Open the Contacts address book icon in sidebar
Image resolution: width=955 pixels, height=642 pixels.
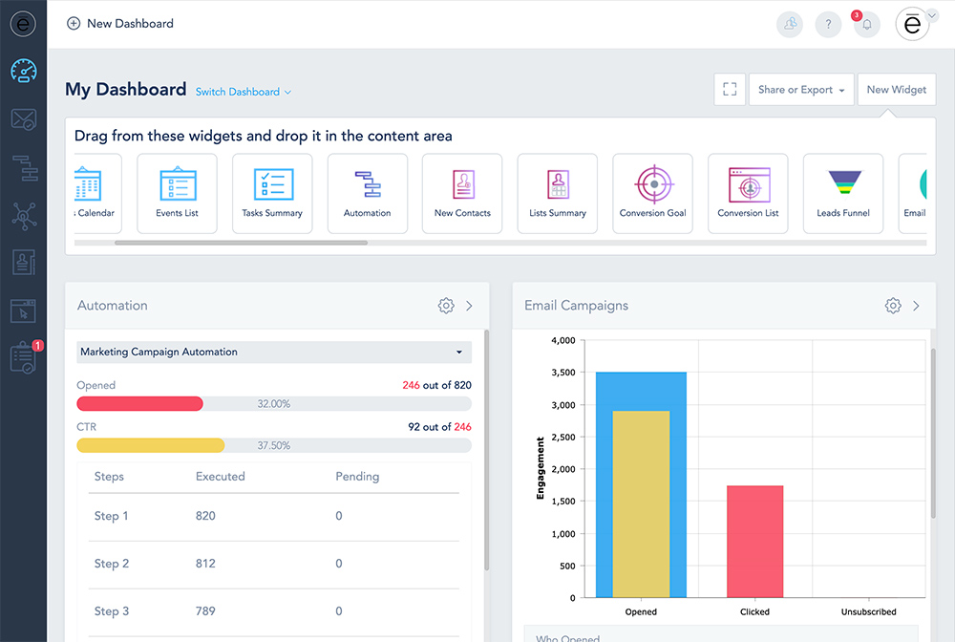tap(23, 263)
